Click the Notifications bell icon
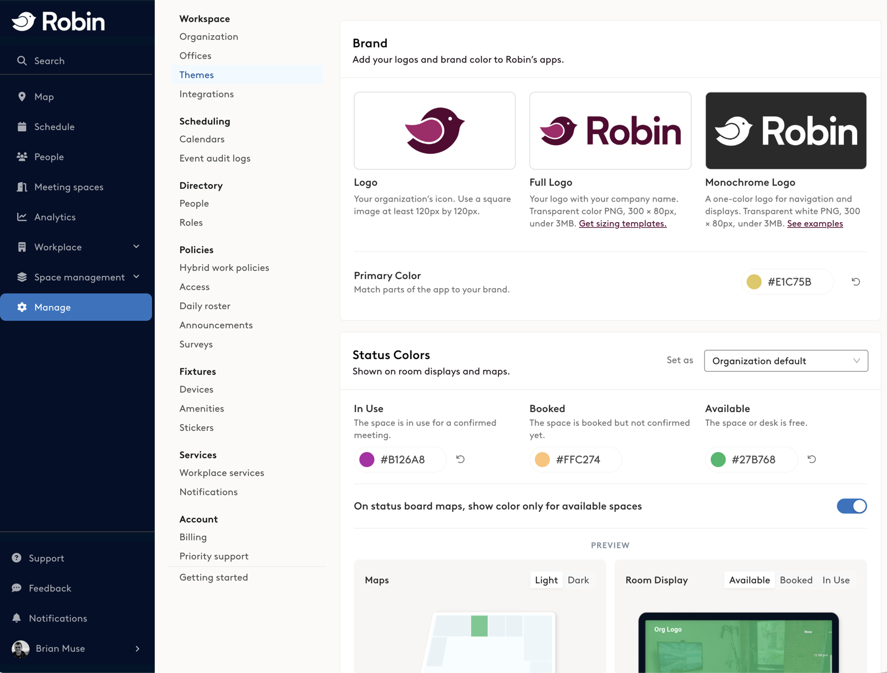The width and height of the screenshot is (887, 673). click(17, 618)
